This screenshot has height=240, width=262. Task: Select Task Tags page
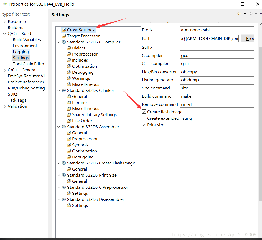point(17,100)
